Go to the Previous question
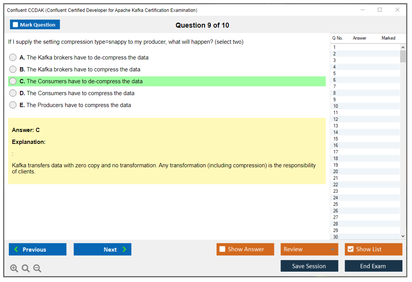This screenshot has height=282, width=412. pos(38,249)
